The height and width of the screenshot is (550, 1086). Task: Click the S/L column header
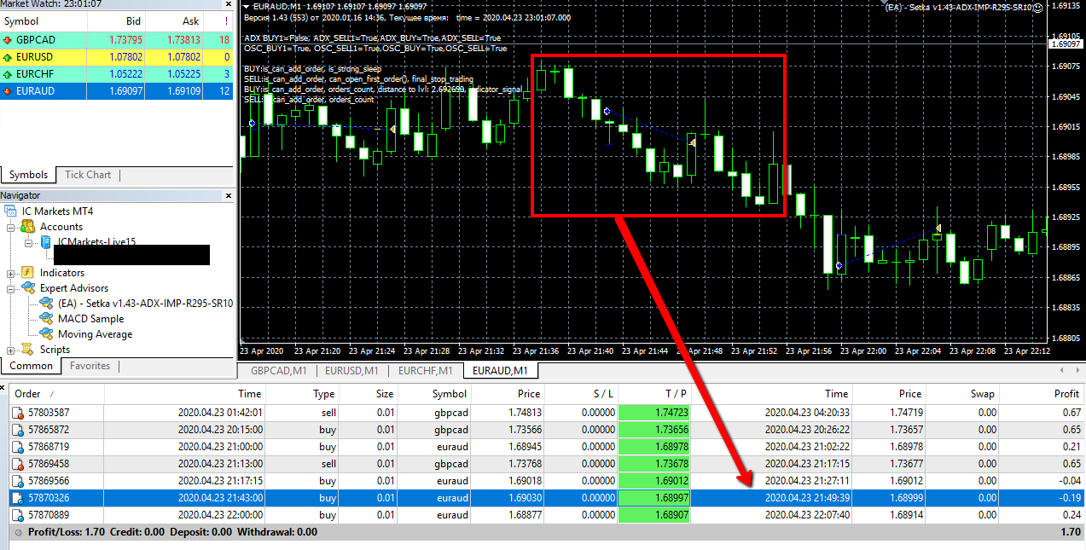coord(580,394)
